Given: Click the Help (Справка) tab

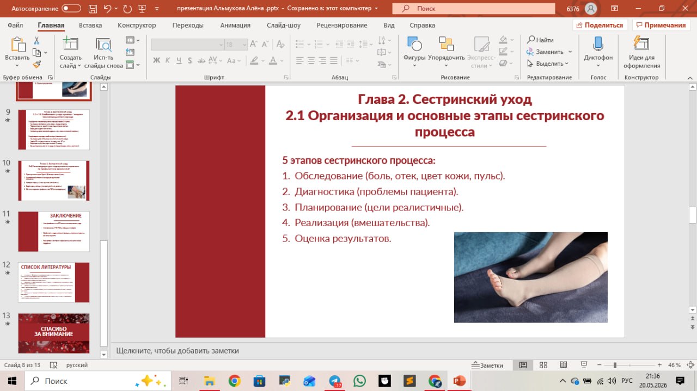Looking at the screenshot, I should [x=422, y=25].
